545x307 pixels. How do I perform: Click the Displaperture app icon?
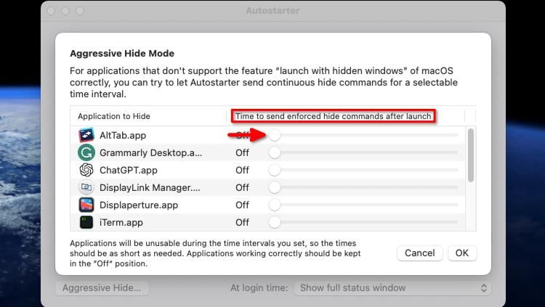coord(86,205)
